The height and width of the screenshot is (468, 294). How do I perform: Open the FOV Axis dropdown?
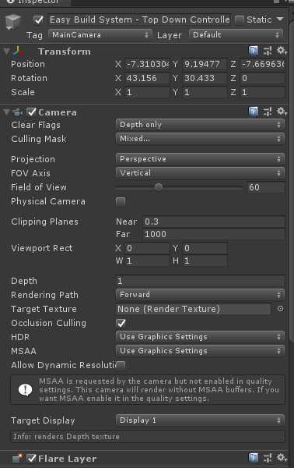(x=200, y=173)
